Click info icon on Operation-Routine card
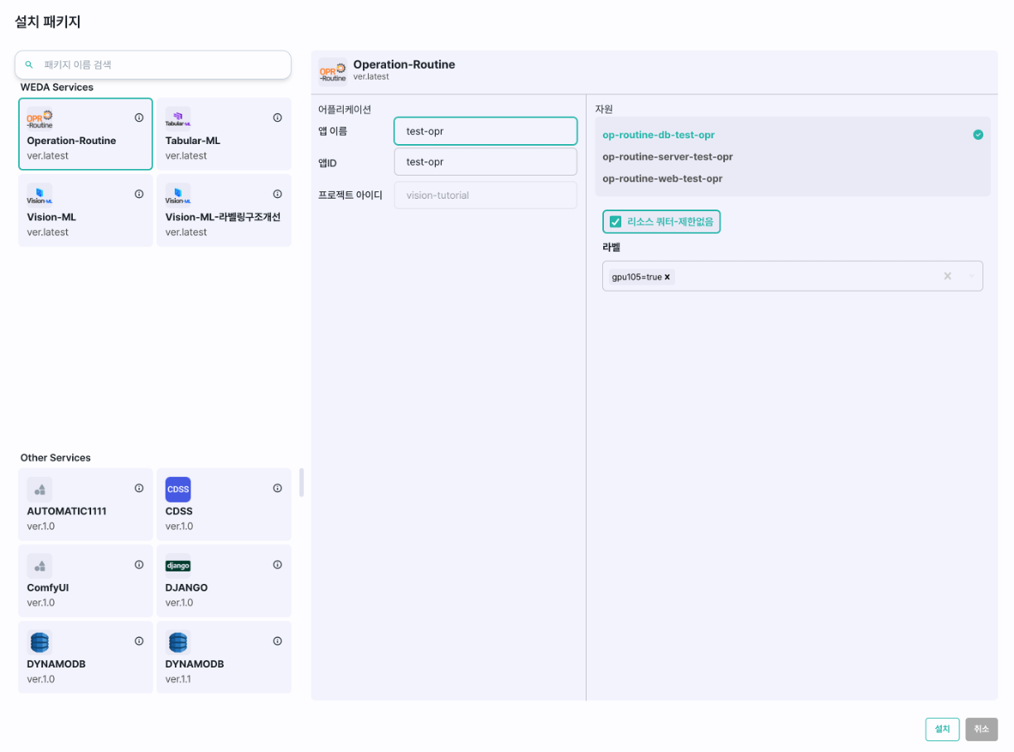The height and width of the screenshot is (752, 1014). pyautogui.click(x=139, y=118)
